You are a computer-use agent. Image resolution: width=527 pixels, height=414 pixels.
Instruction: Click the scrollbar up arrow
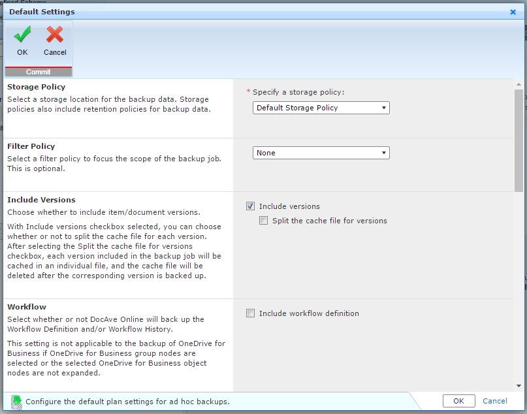pos(519,84)
